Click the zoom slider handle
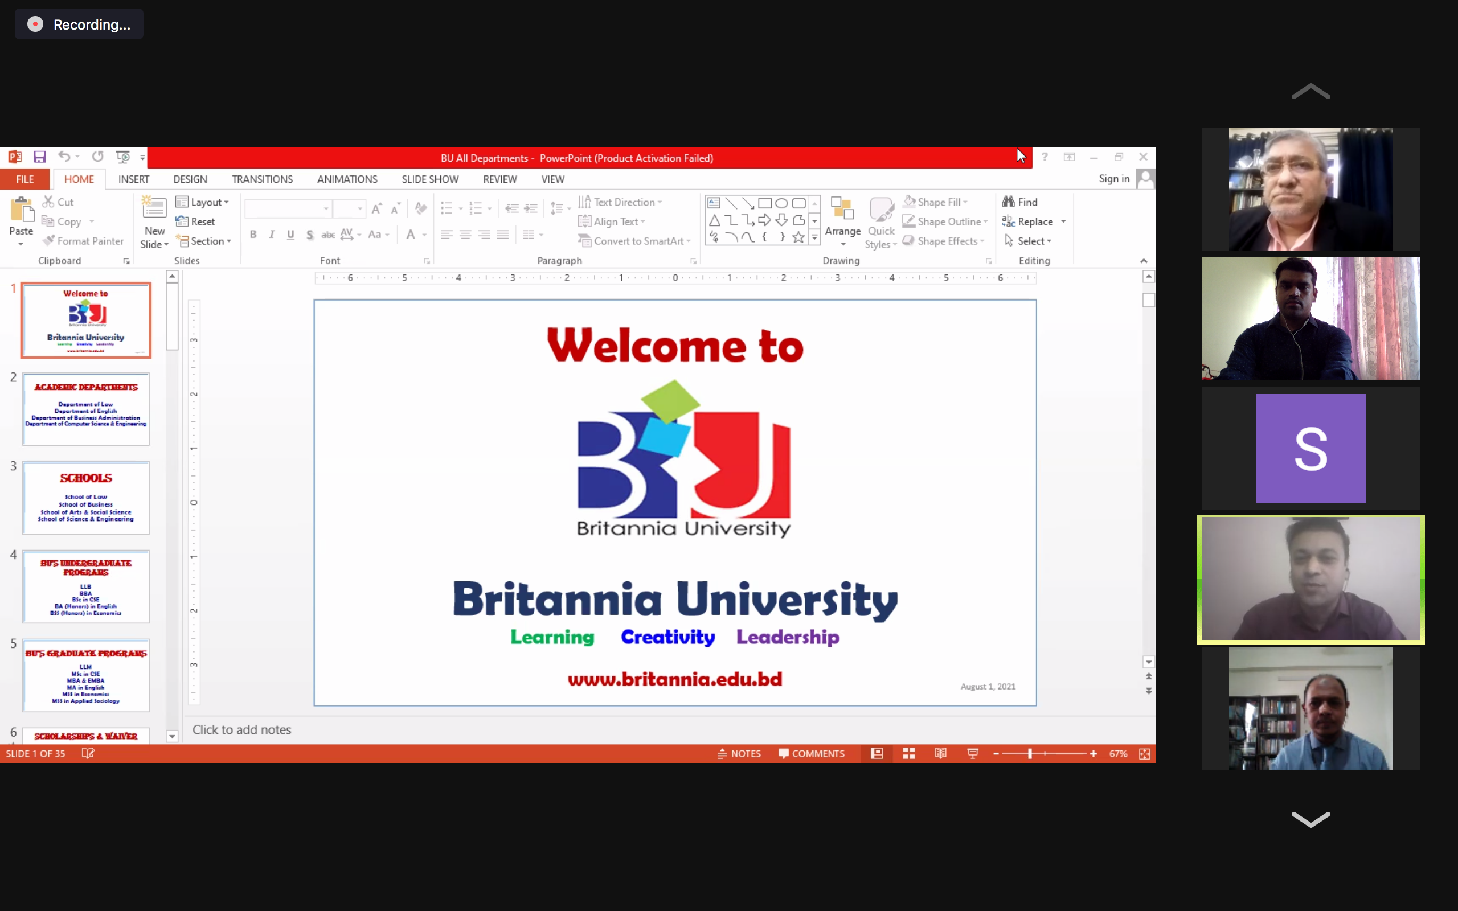 [1030, 754]
